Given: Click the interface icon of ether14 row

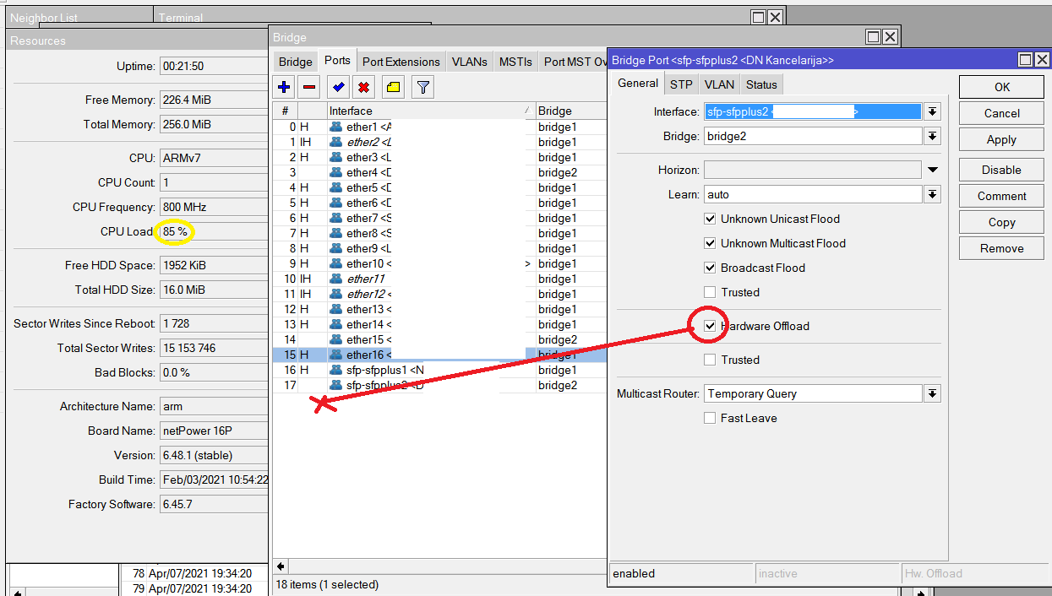Looking at the screenshot, I should pyautogui.click(x=336, y=324).
